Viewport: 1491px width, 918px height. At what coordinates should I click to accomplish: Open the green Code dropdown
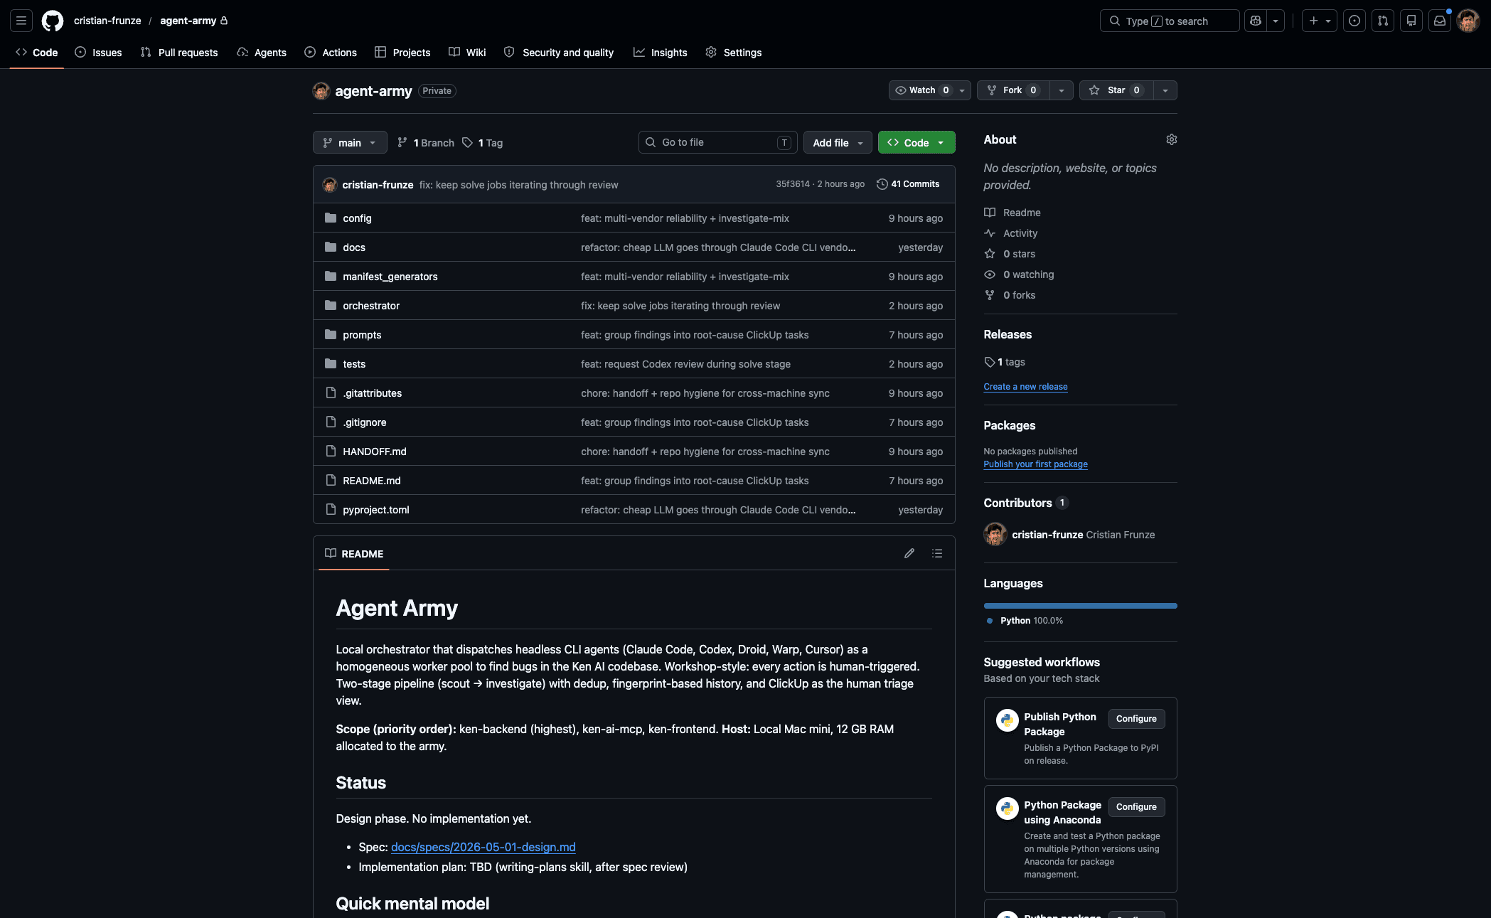916,142
